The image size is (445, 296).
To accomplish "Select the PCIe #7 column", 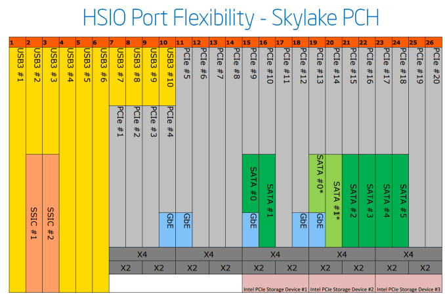I will tap(217, 147).
